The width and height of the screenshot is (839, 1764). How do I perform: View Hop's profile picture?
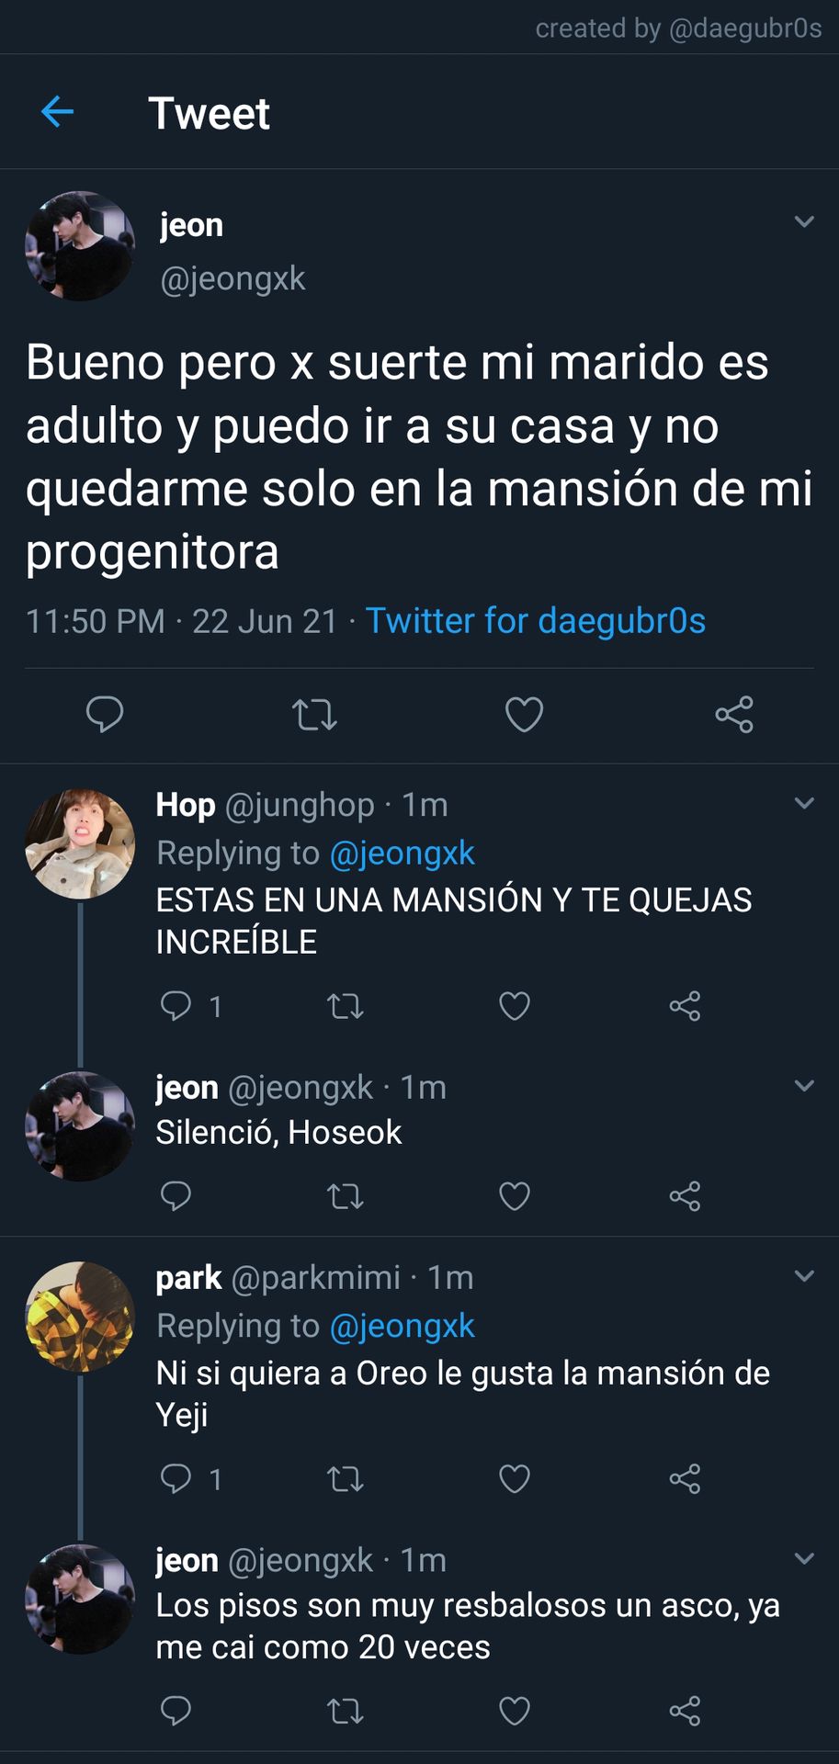coord(80,843)
